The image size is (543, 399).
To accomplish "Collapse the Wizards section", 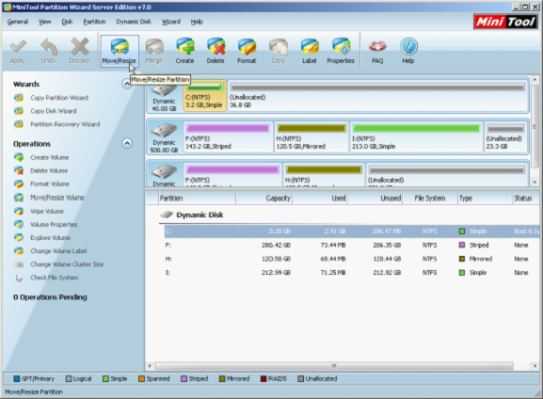I will [x=127, y=84].
